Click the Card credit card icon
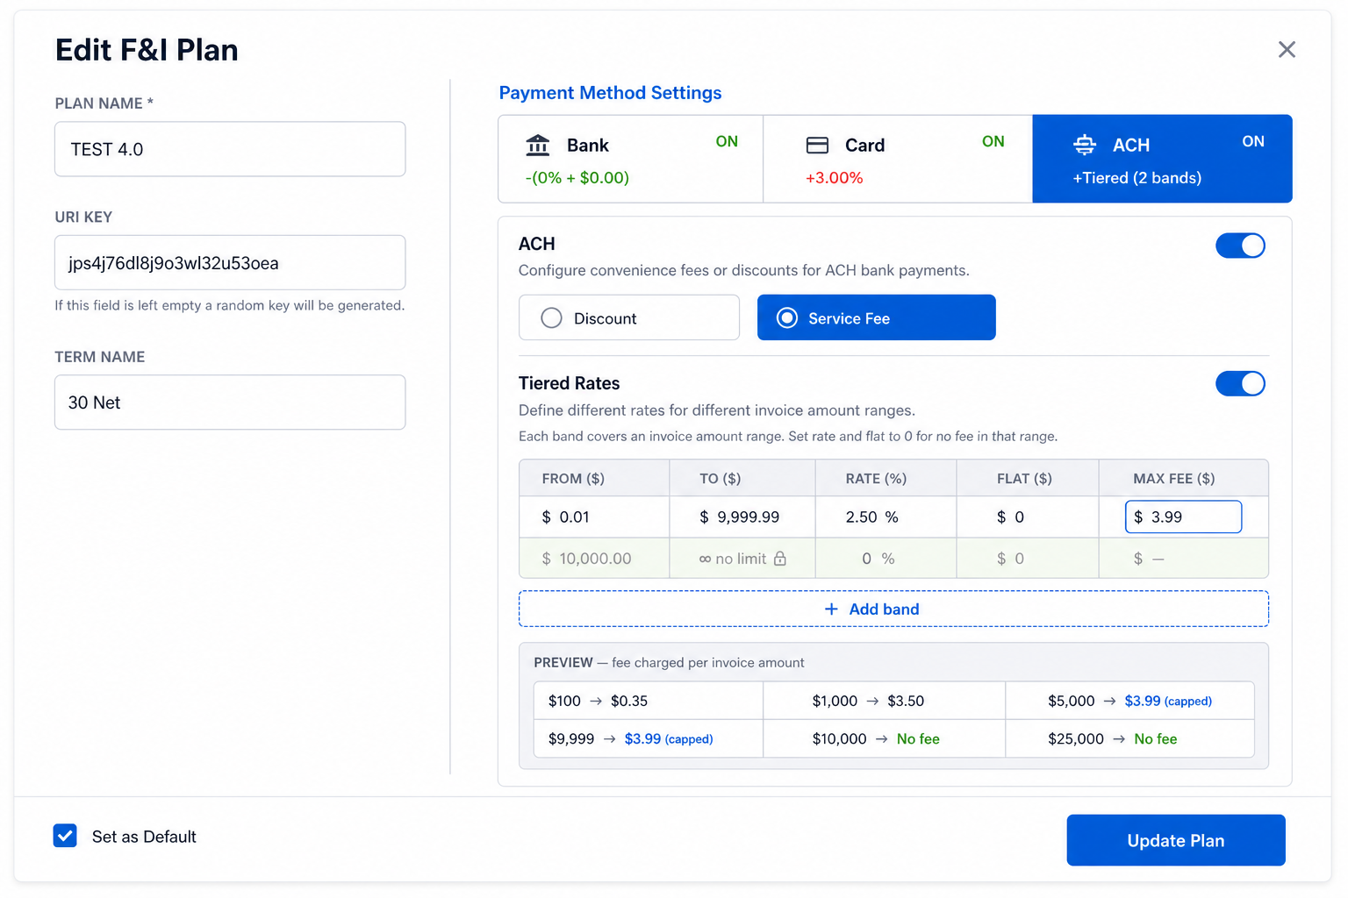 pyautogui.click(x=817, y=145)
